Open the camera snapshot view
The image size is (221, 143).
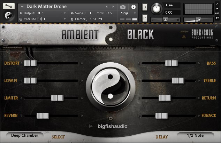coord(123,7)
